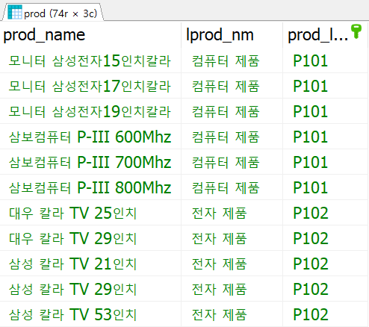
Task: Click P101 in the 삼성전자15인치칼라 row
Action: tap(311, 60)
